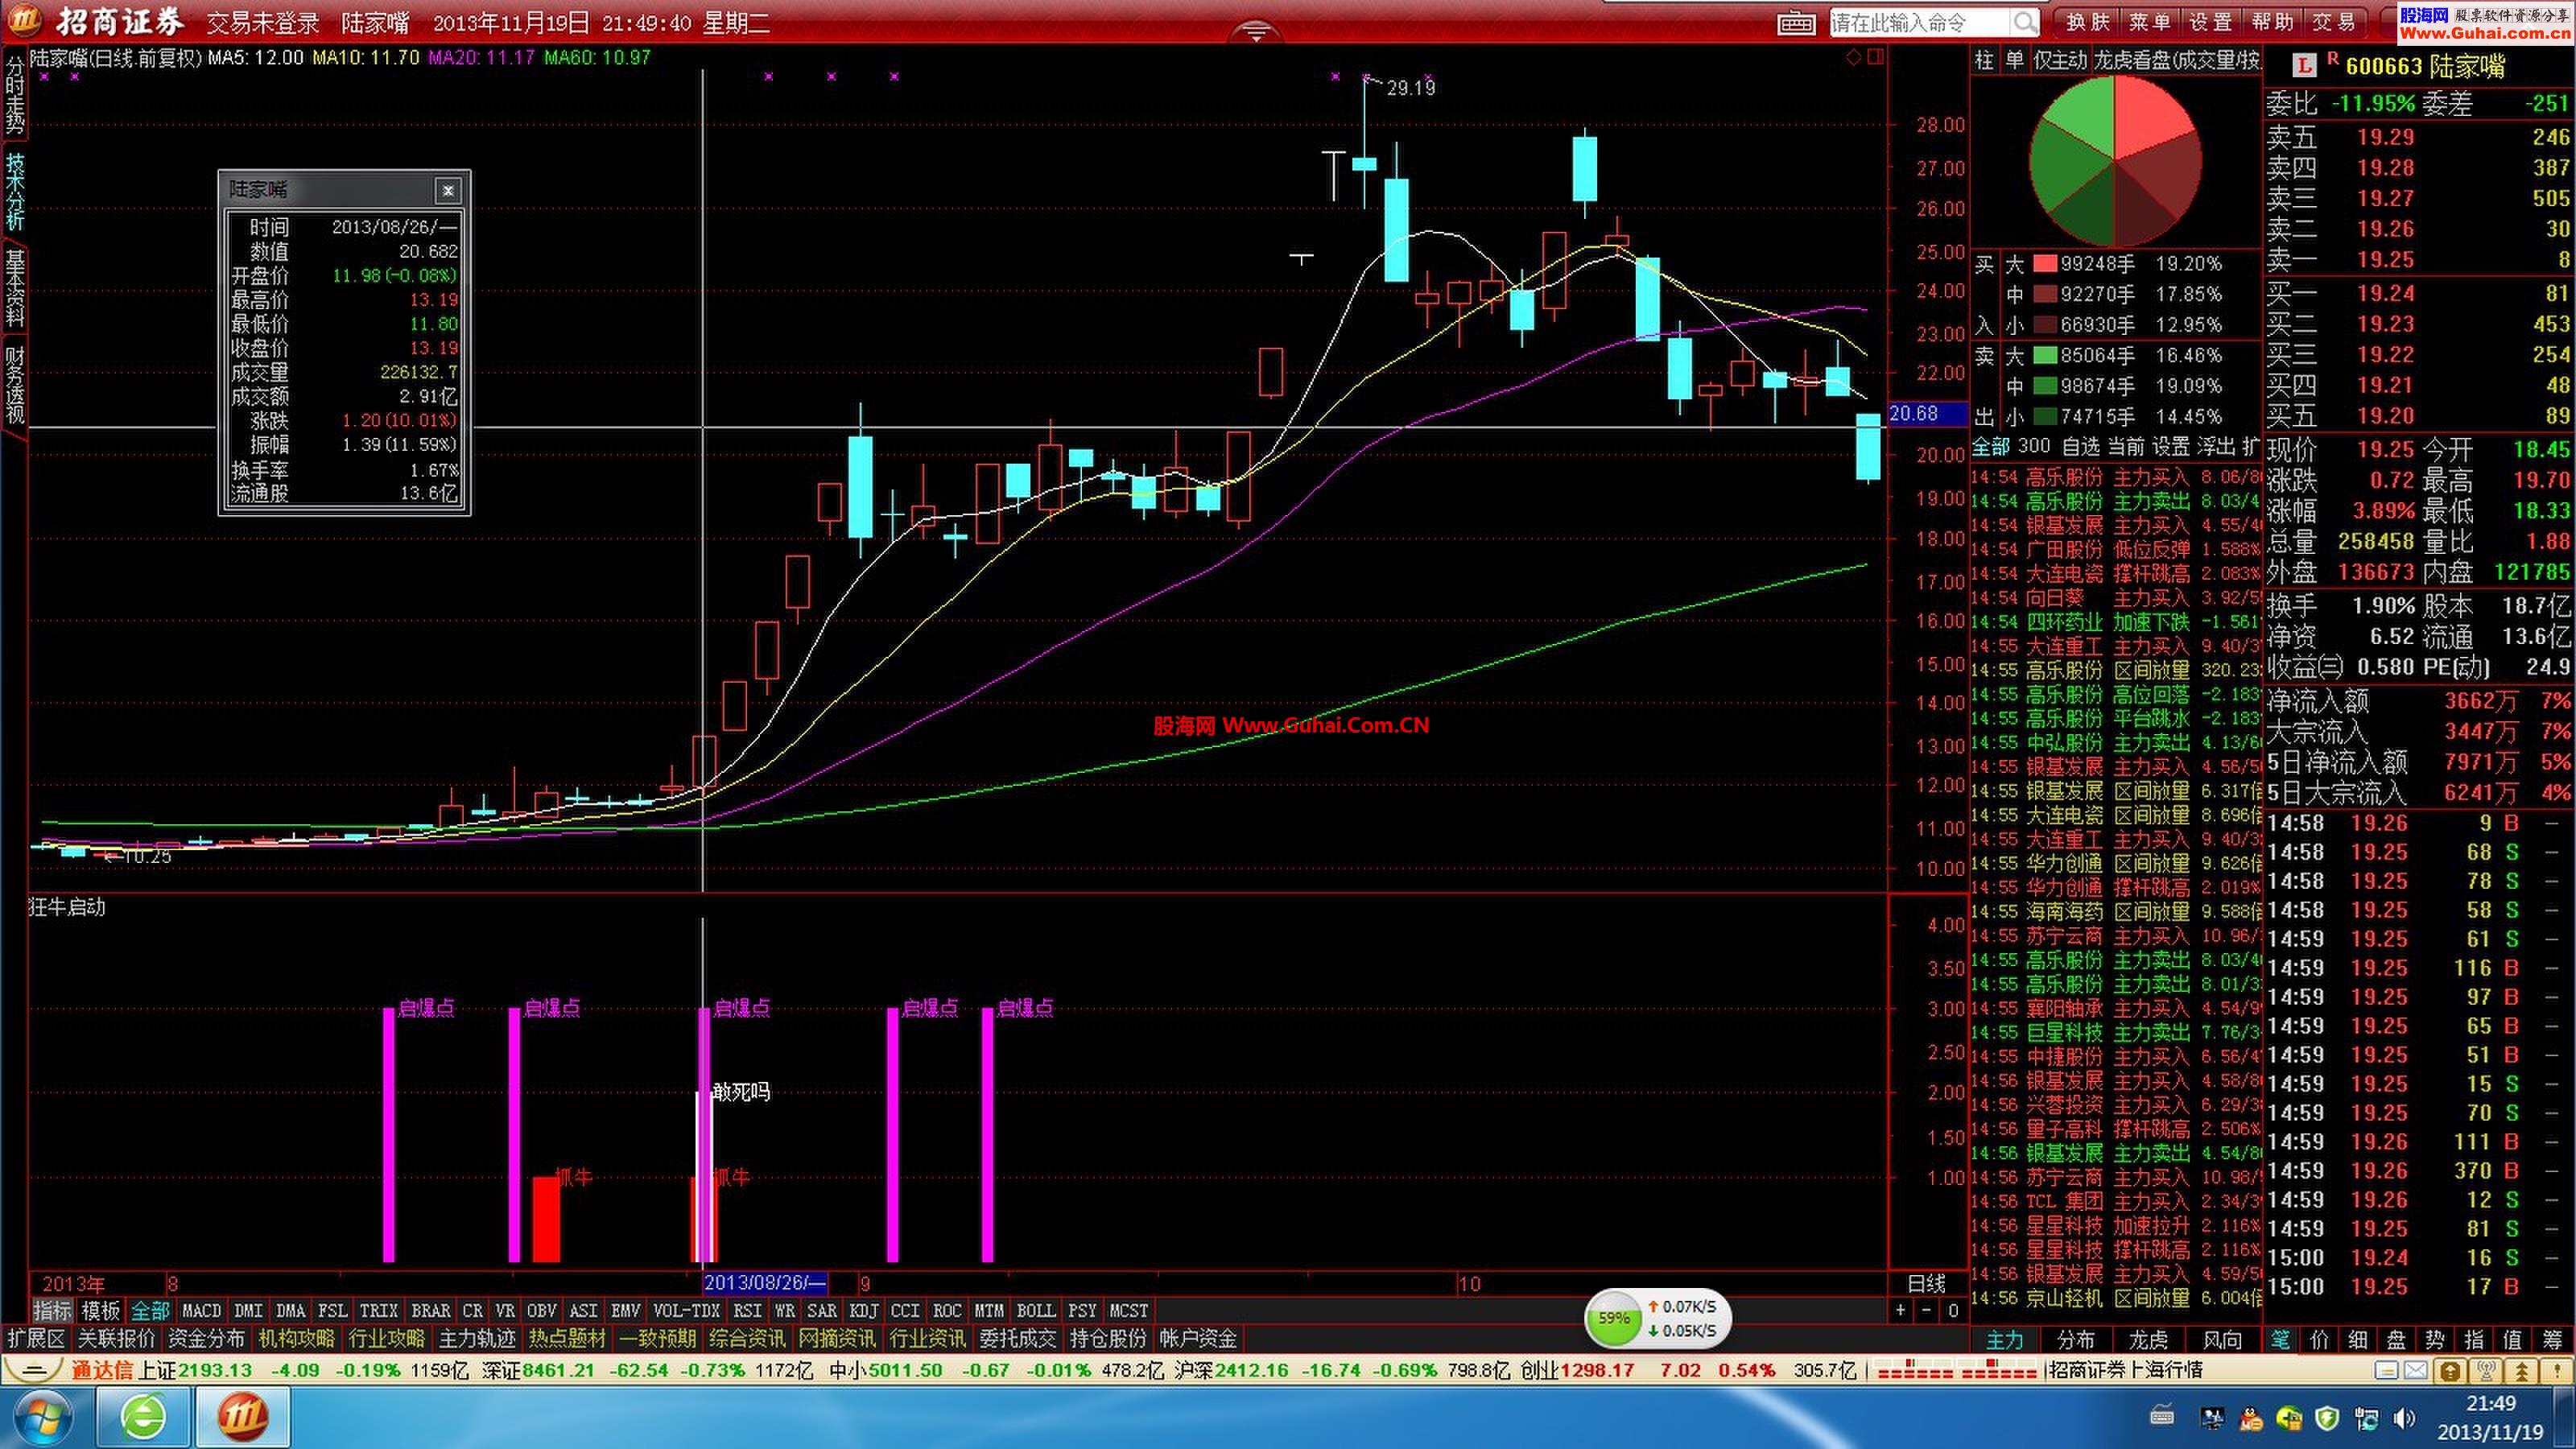The height and width of the screenshot is (1449, 2576).
Task: Expand the pull-down handle at top center
Action: [1256, 32]
